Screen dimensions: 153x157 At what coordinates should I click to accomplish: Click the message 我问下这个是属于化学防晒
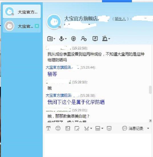pos(76,102)
